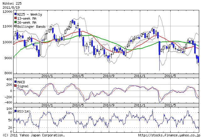This screenshot has height=137, width=202.
Task: Select the 26-week MA legend label
Action: pos(28,22)
